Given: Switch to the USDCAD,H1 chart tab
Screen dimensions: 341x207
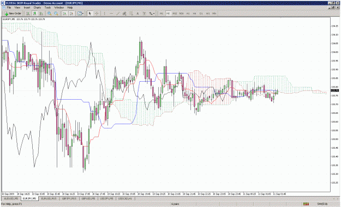Looking at the screenshot, I should click(x=125, y=198).
